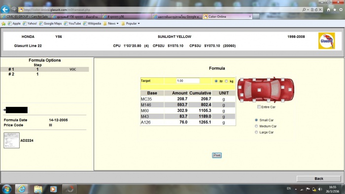Open Internet Explorer from the taskbar
The image size is (345, 194).
pos(21,189)
